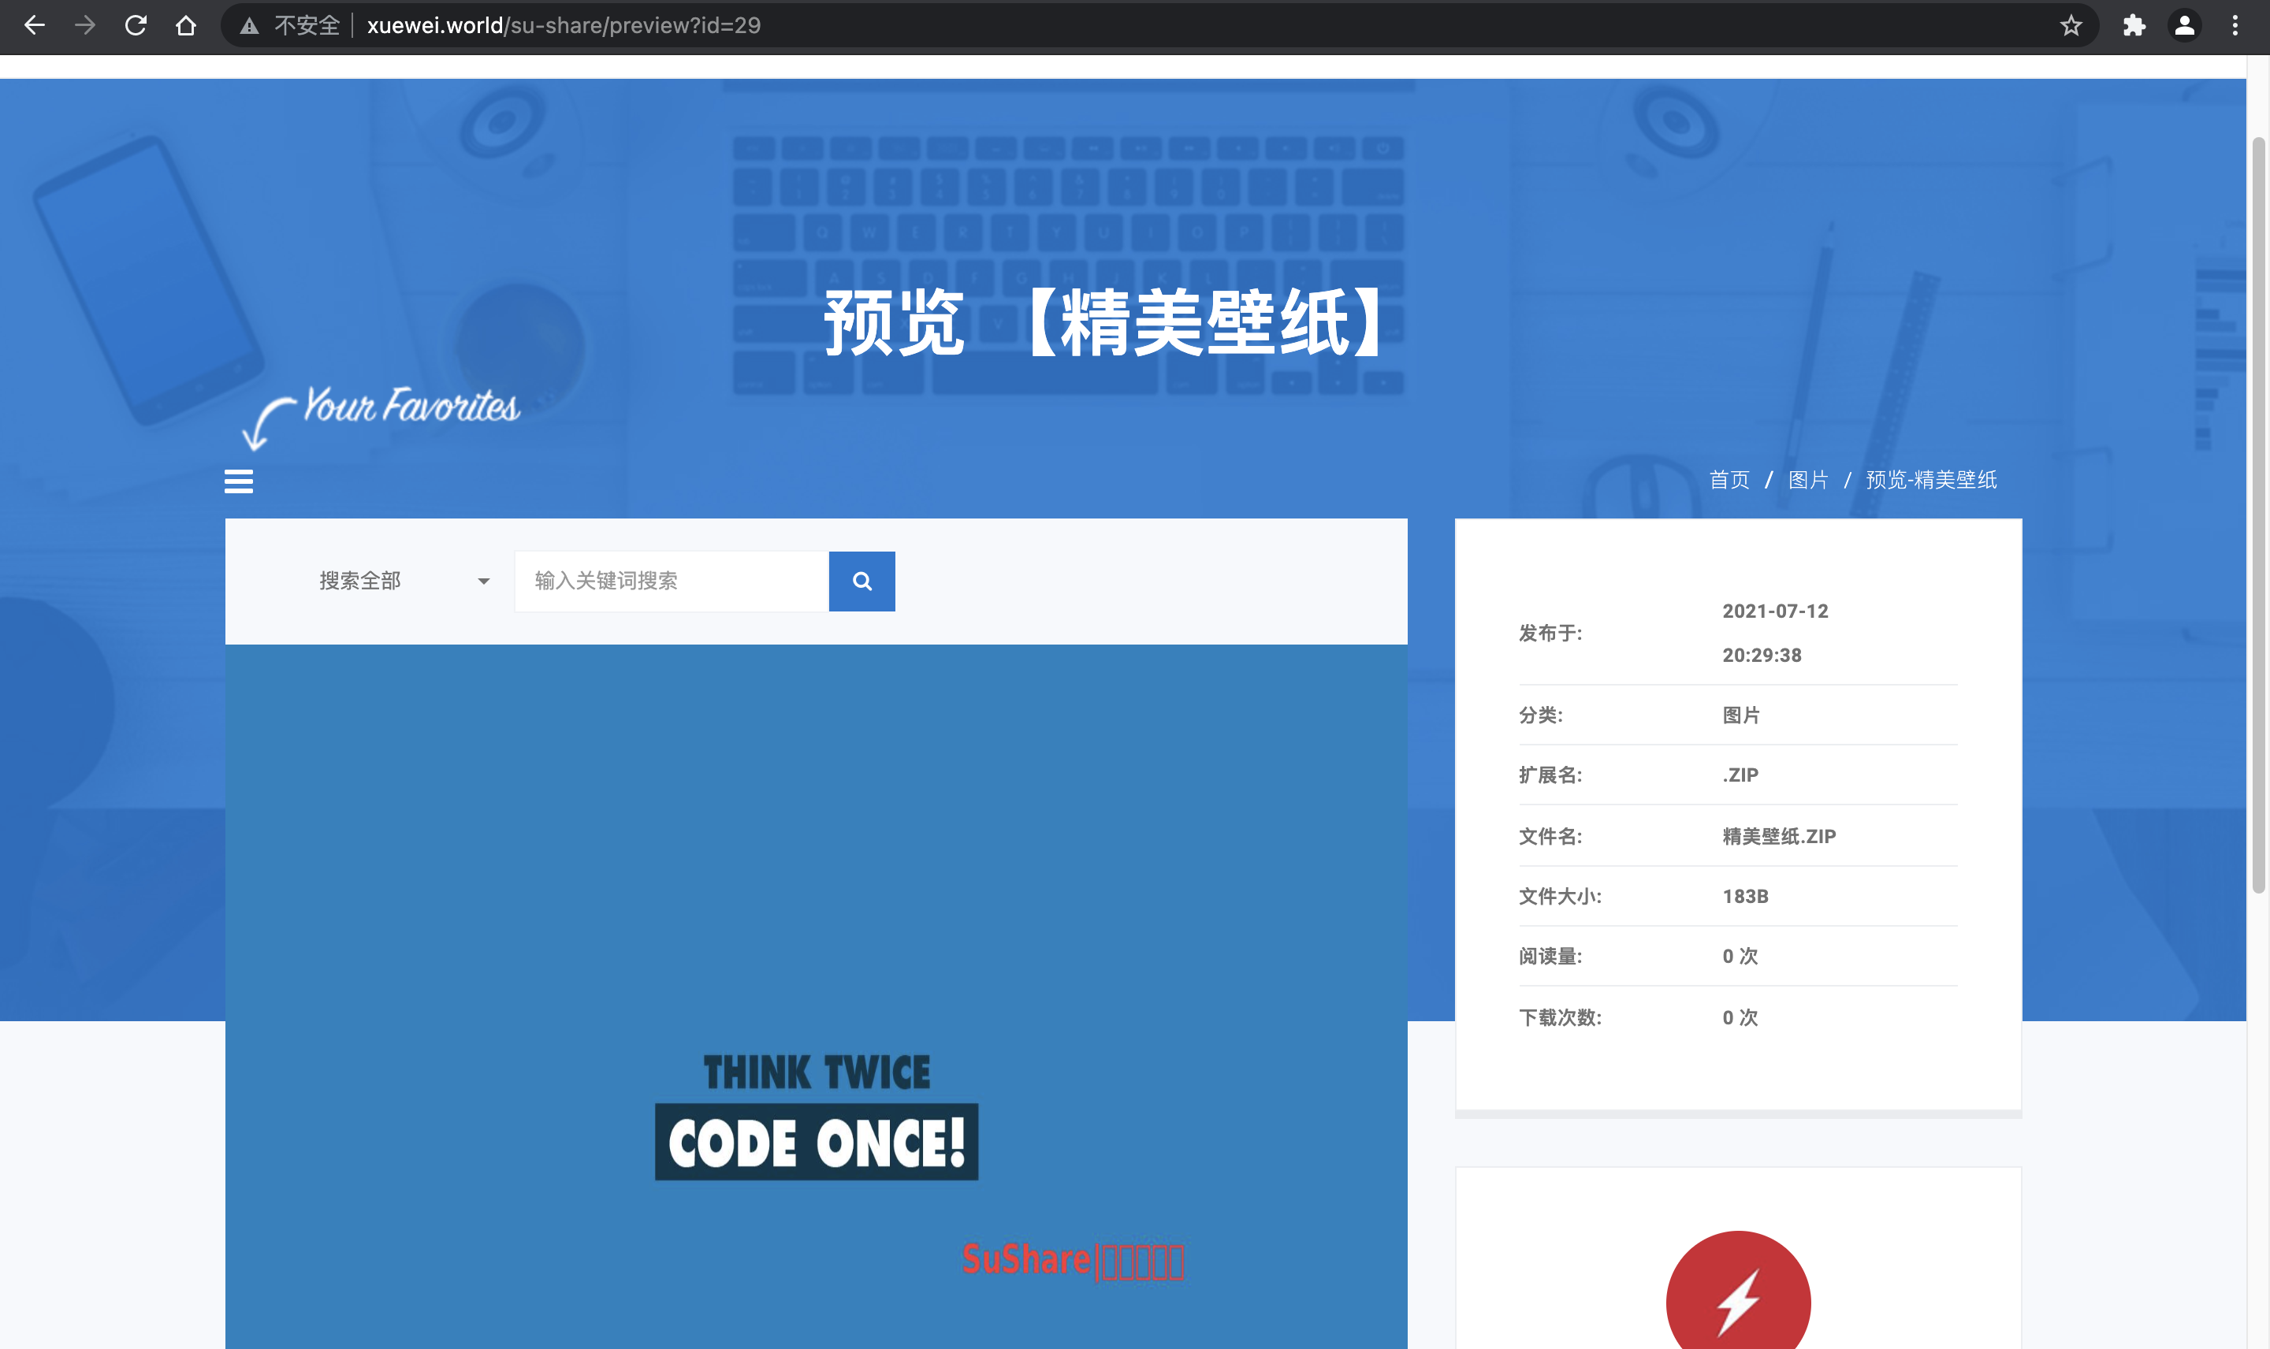The image size is (2270, 1349).
Task: Open the Chrome three-dot menu
Action: tap(2235, 25)
